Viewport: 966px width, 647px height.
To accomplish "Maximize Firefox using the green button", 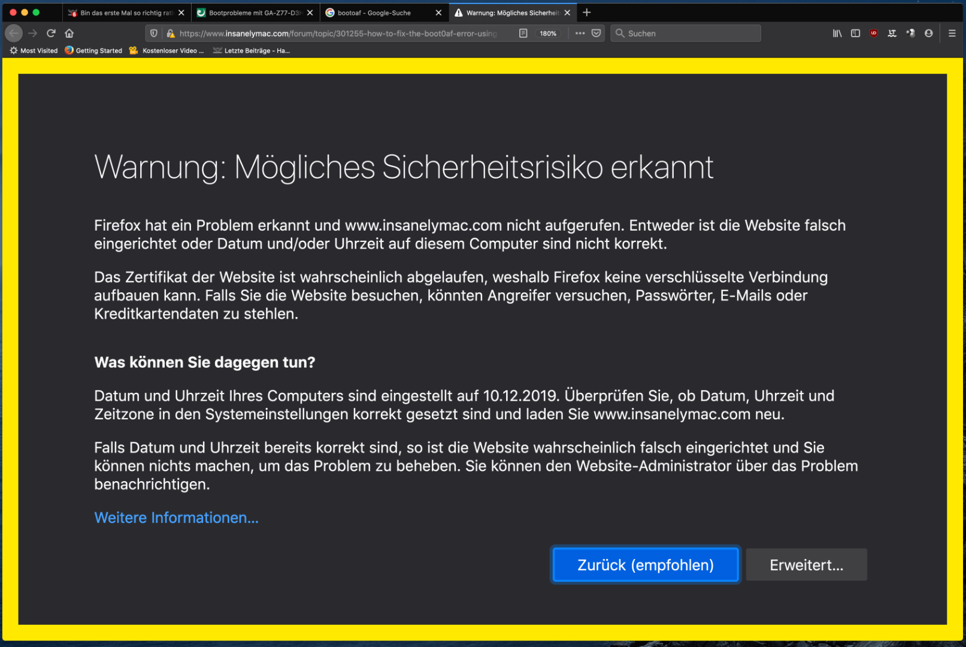I will (x=36, y=12).
